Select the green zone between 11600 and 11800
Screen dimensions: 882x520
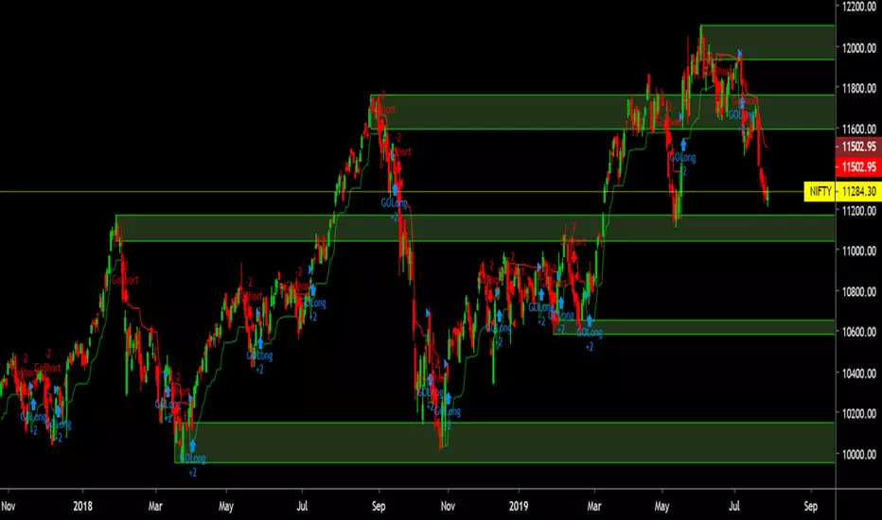pyautogui.click(x=602, y=112)
